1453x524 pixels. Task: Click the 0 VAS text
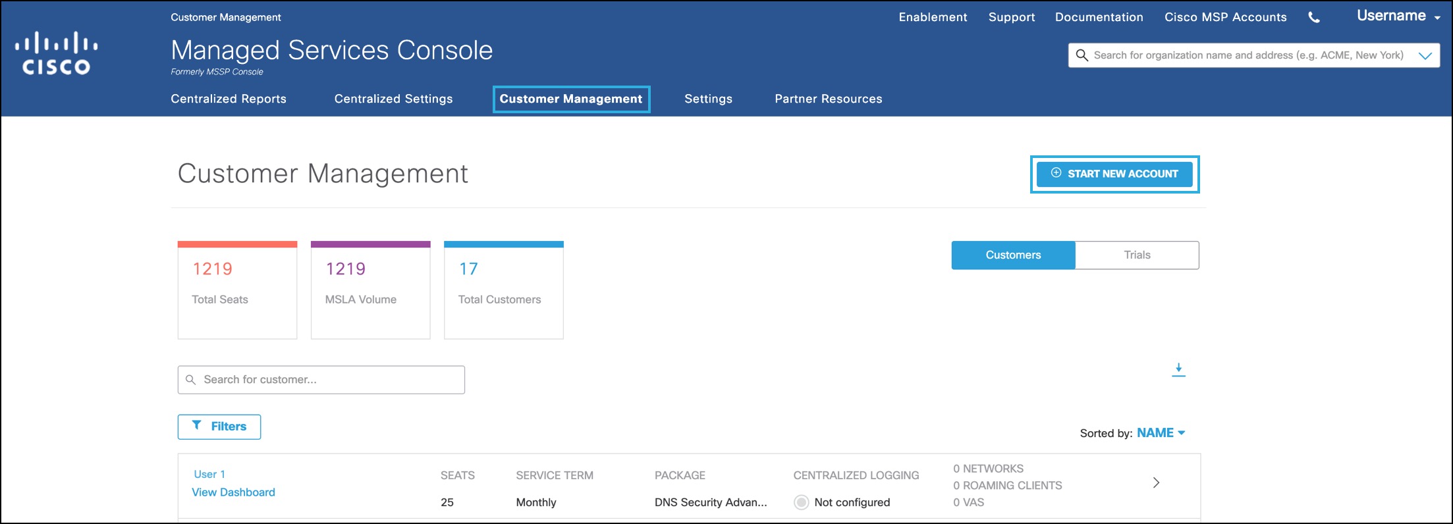(x=969, y=502)
